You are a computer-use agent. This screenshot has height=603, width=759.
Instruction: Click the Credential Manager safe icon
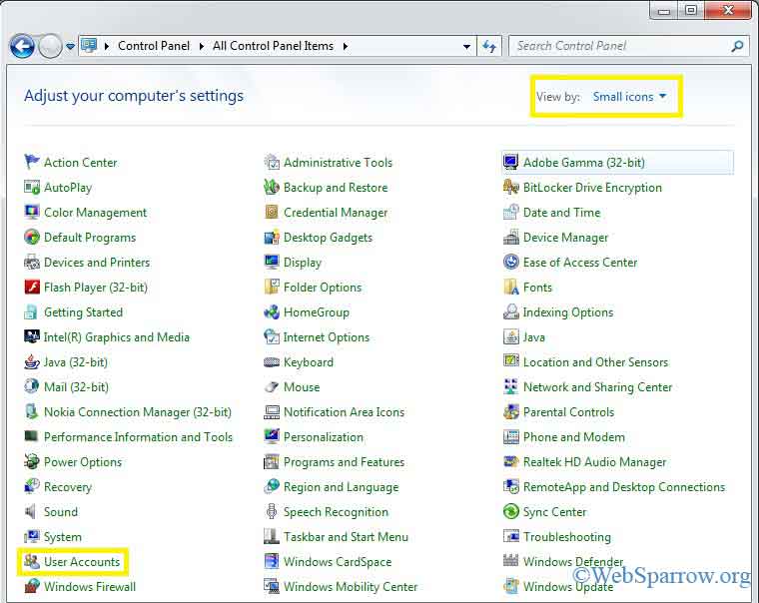[x=272, y=212]
